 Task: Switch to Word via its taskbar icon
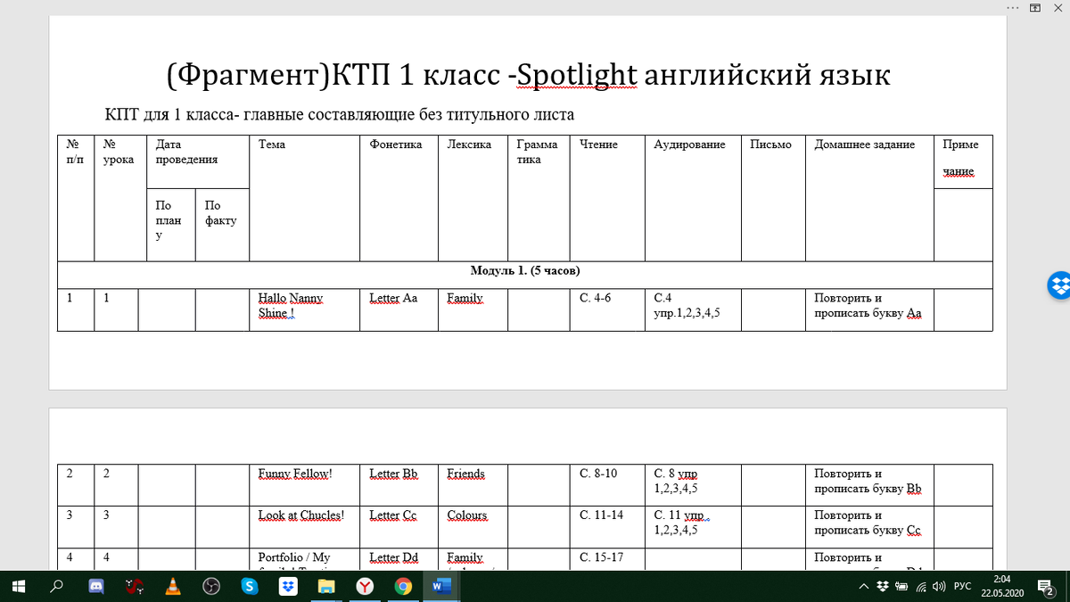click(442, 586)
